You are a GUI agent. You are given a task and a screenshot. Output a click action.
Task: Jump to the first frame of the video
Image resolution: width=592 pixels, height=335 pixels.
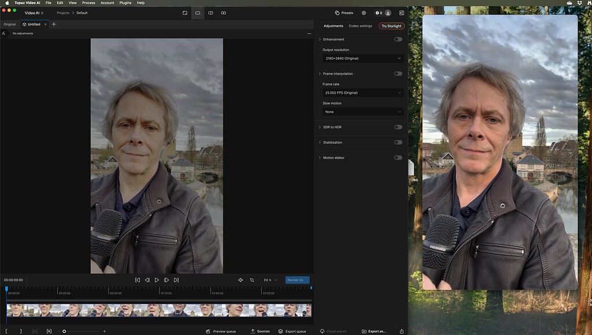click(x=138, y=280)
